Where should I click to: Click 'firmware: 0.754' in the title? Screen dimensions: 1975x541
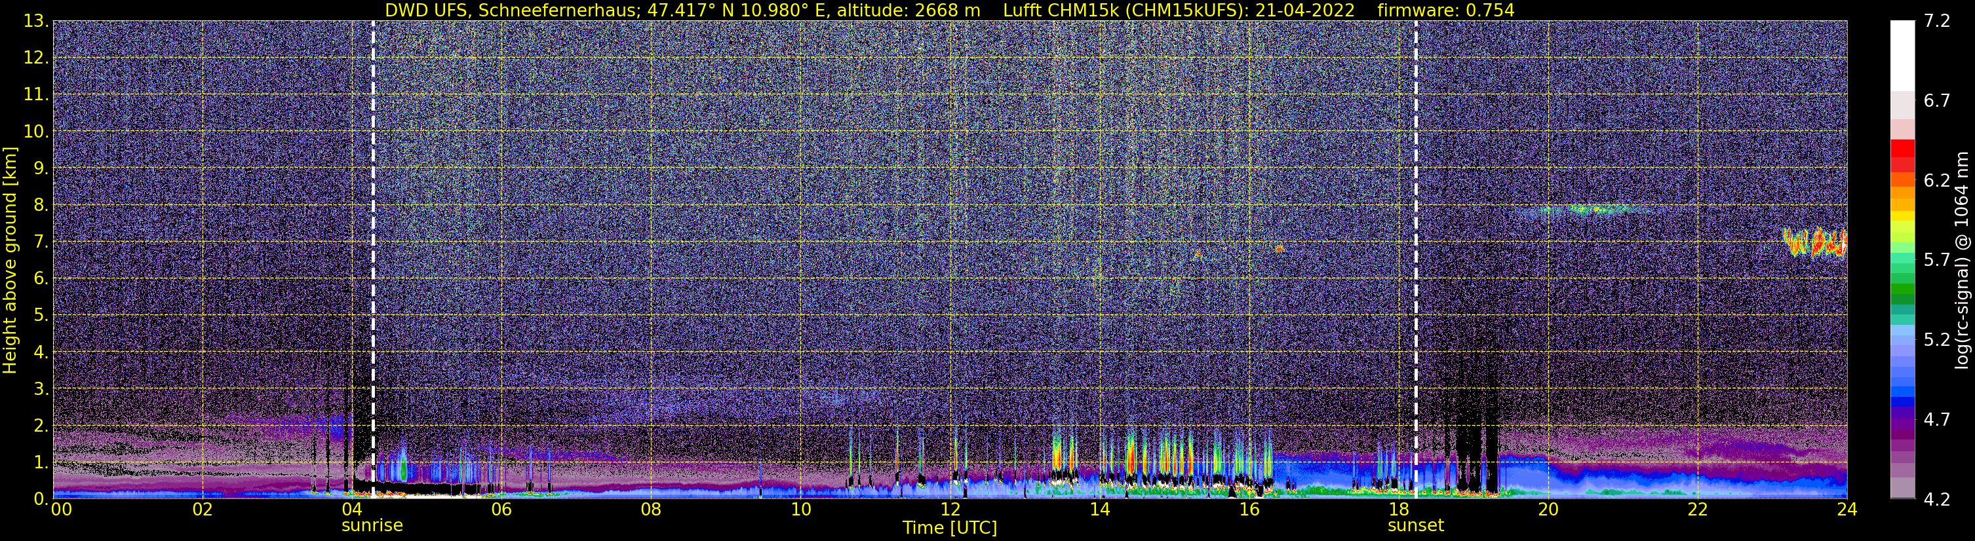click(x=1446, y=10)
